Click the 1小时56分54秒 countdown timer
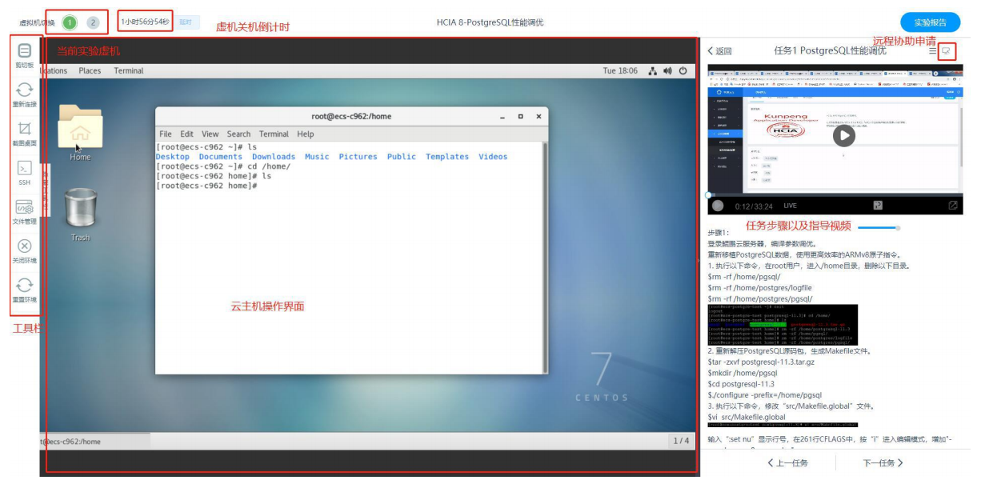Image resolution: width=1005 pixels, height=484 pixels. (145, 22)
